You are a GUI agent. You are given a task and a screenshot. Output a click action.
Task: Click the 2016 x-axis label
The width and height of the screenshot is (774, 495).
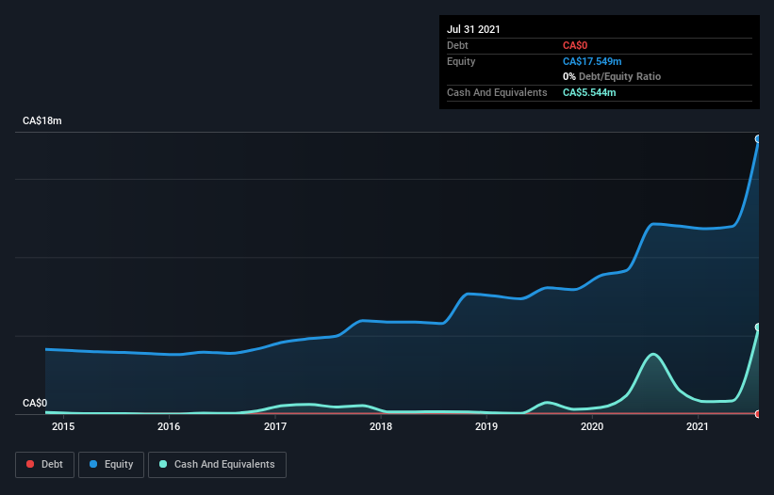[x=169, y=426]
